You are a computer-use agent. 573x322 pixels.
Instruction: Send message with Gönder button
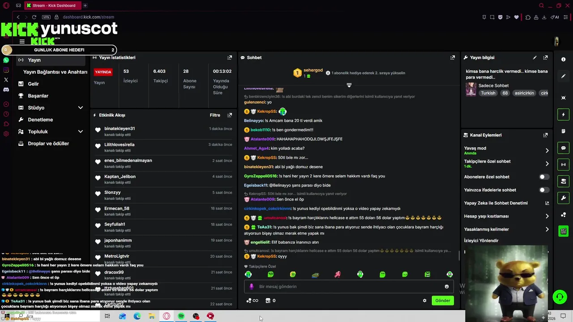443,301
